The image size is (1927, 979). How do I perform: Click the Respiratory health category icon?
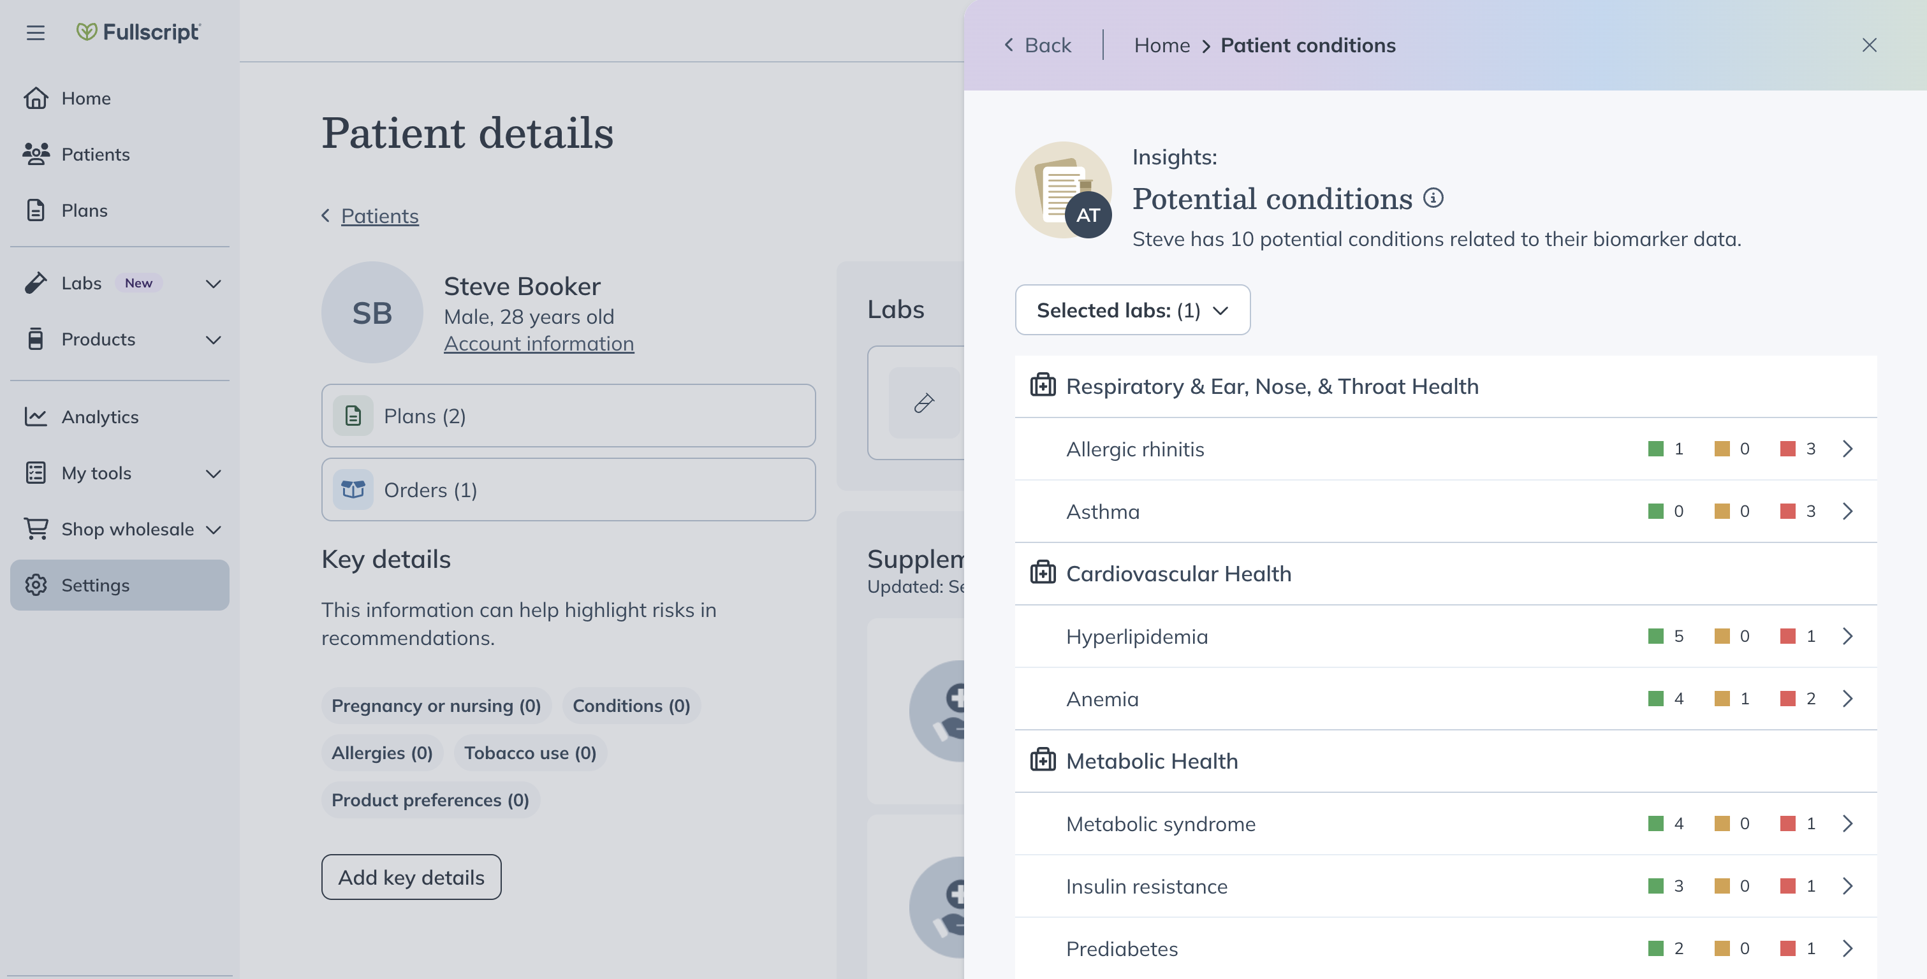tap(1043, 386)
